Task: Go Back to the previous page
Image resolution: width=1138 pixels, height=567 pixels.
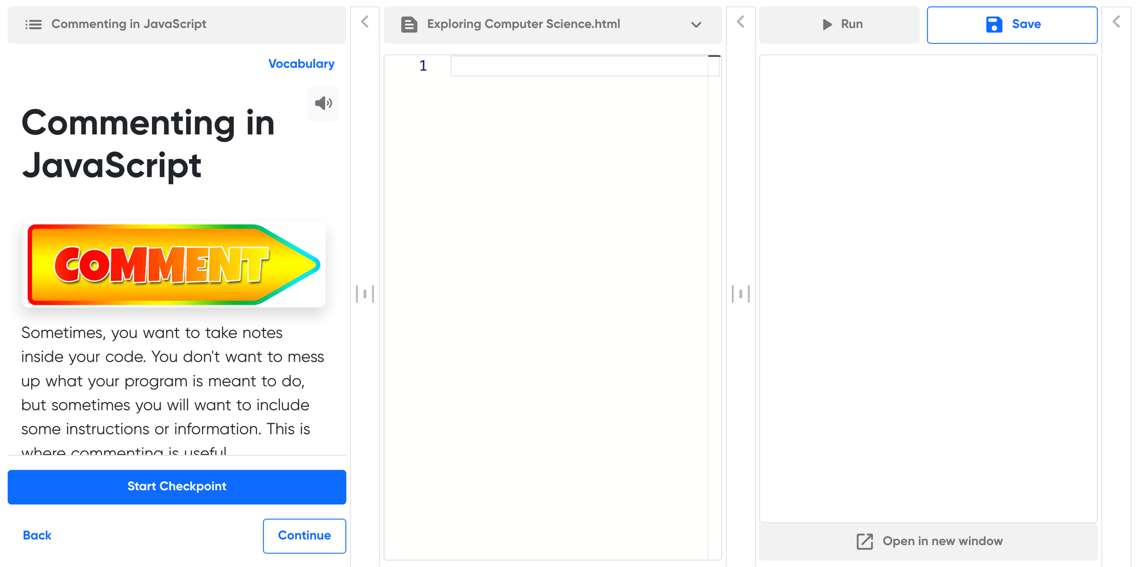Action: tap(37, 536)
